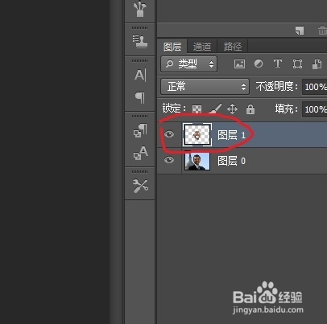Open the 正常 blend mode dropdown
The image size is (327, 324).
[205, 86]
